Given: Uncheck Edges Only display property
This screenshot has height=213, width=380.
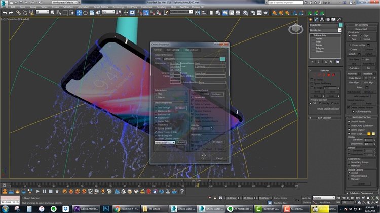Looking at the screenshot, I should point(157,118).
